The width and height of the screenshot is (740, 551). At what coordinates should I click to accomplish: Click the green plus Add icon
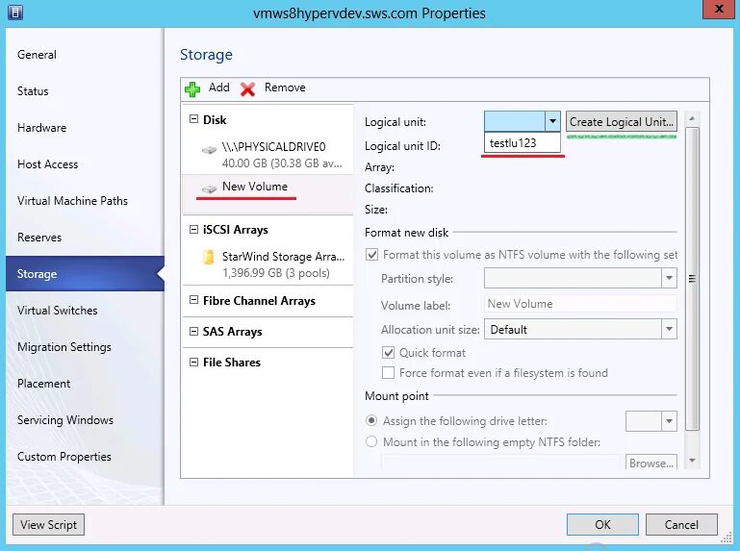coord(192,88)
